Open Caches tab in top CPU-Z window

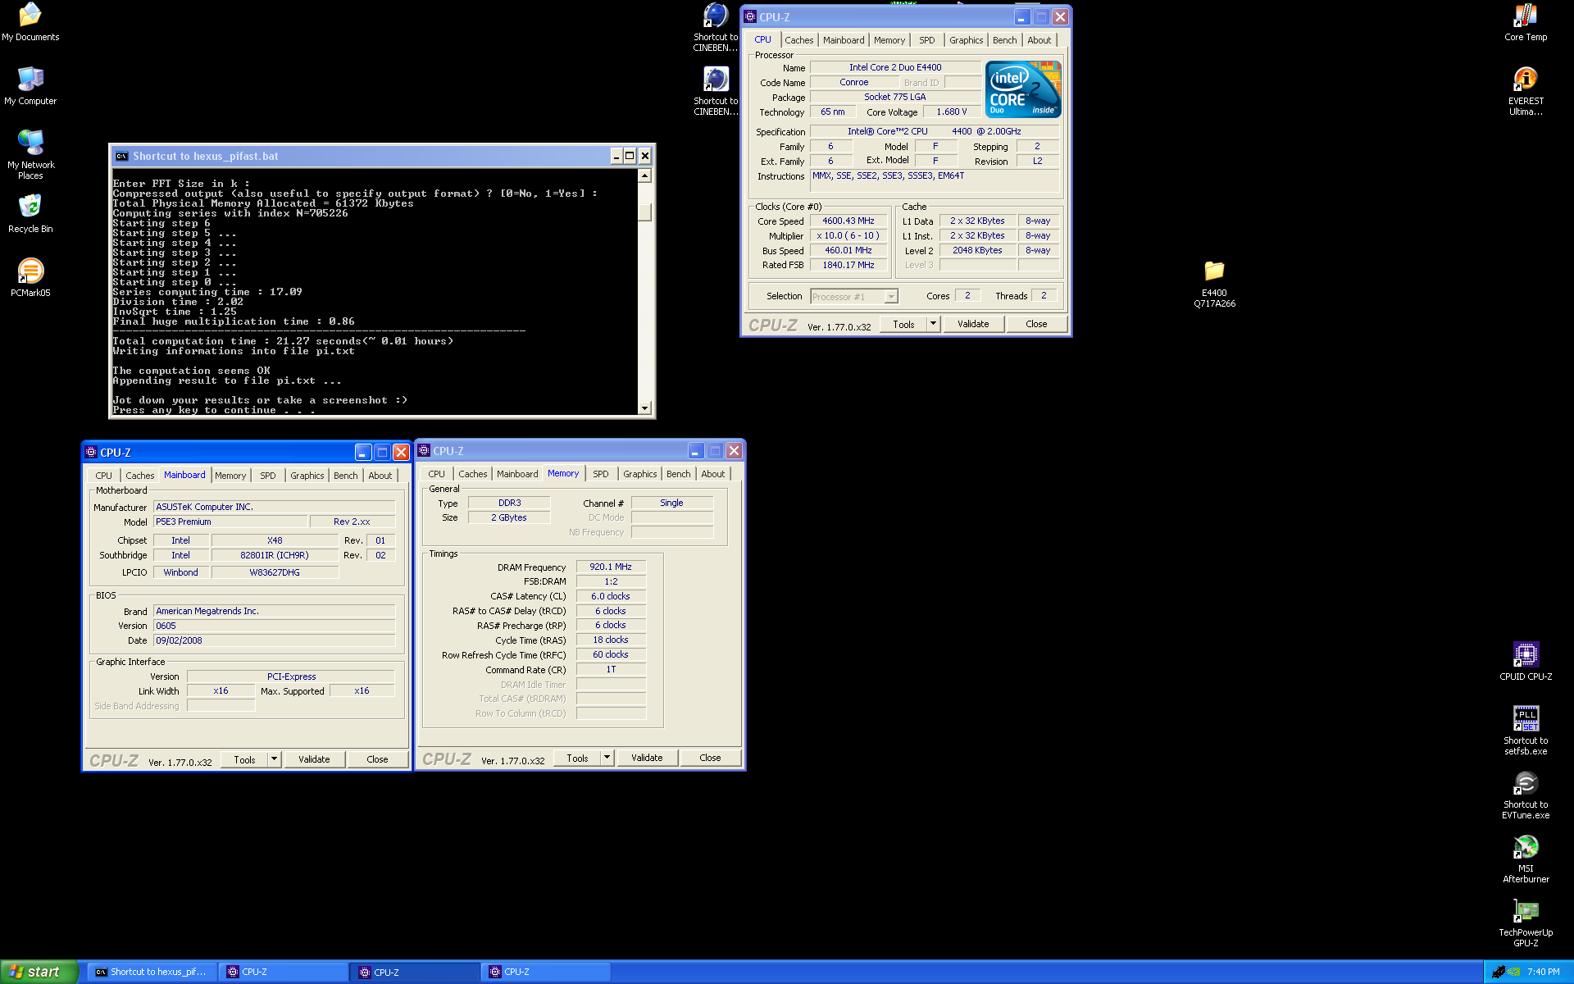pos(798,40)
